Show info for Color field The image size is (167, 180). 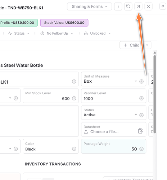click(x=74, y=149)
